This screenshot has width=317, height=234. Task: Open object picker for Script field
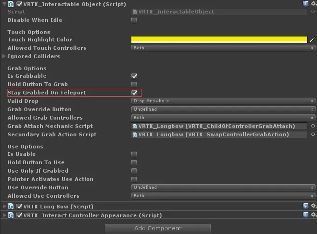(x=313, y=12)
